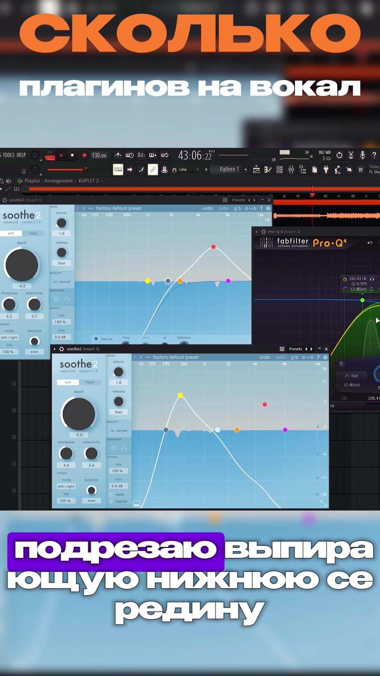
Task: Click undo in front soothe2
Action: tap(265, 357)
